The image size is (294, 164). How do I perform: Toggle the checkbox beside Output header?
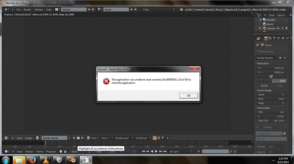point(261,127)
